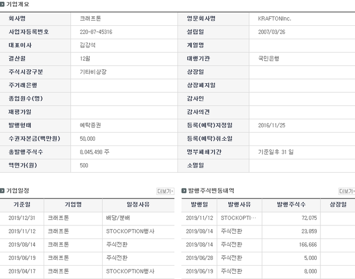
Task: Click the arrow icon next to 발행주식변동내역 heading
Action: click(184, 190)
